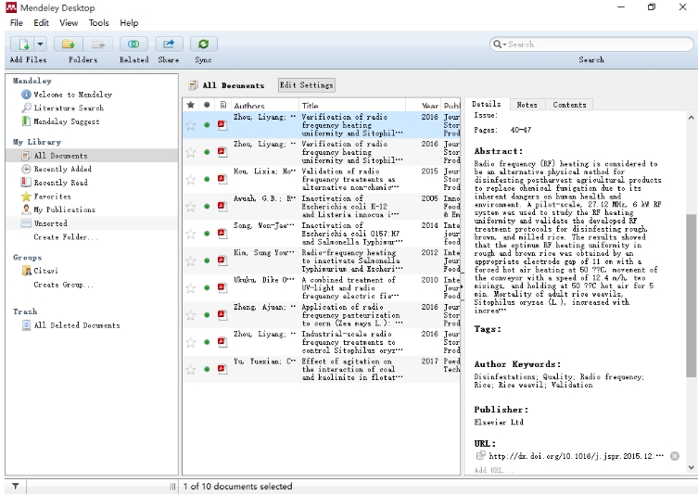Open PDF icon for Kim, Sung You document
The image size is (698, 495).
(222, 260)
